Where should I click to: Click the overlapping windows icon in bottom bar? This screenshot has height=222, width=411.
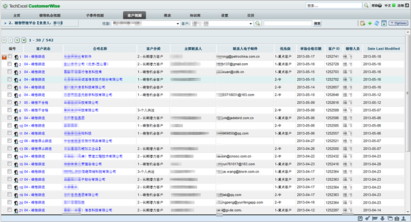pyautogui.click(x=390, y=218)
